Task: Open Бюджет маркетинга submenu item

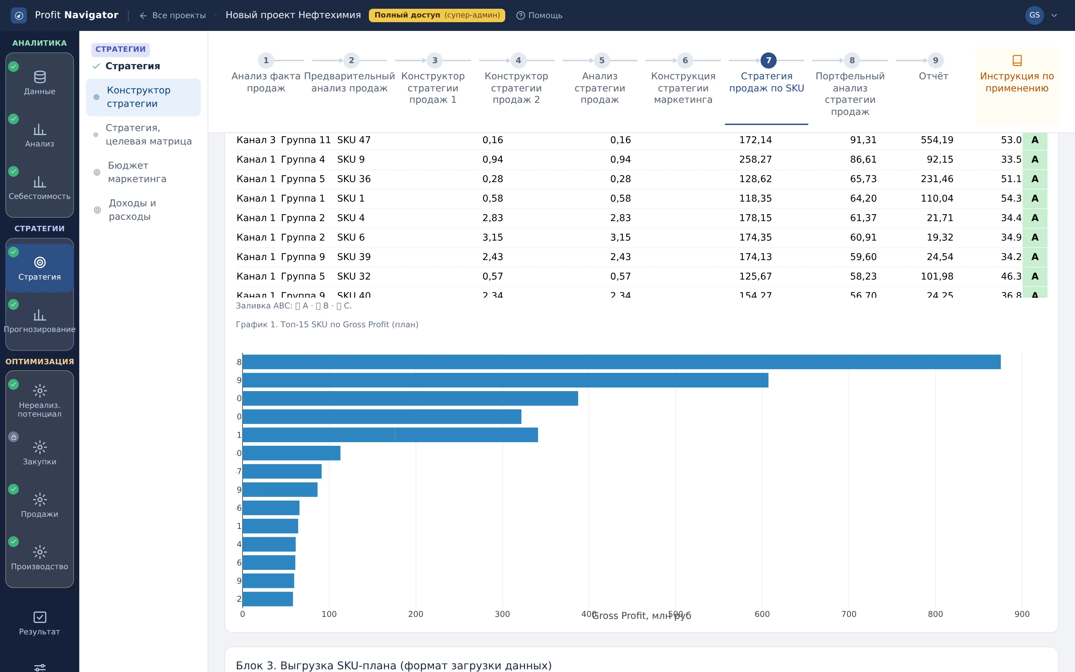Action: pos(143,172)
